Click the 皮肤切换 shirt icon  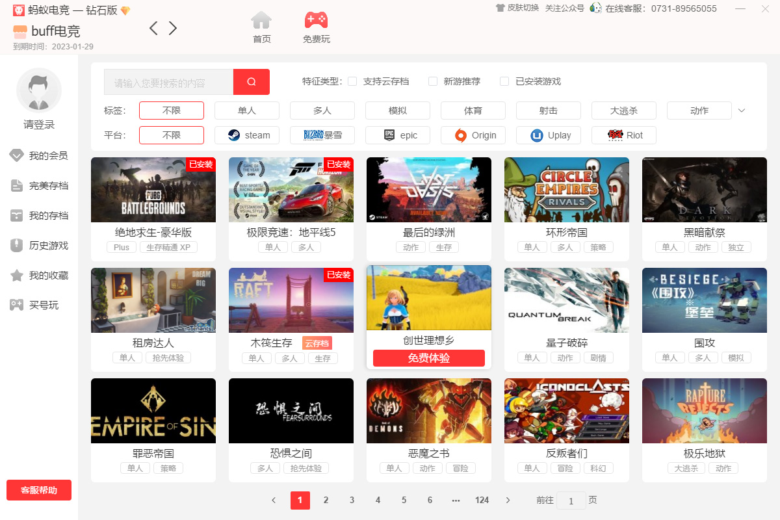click(x=500, y=8)
